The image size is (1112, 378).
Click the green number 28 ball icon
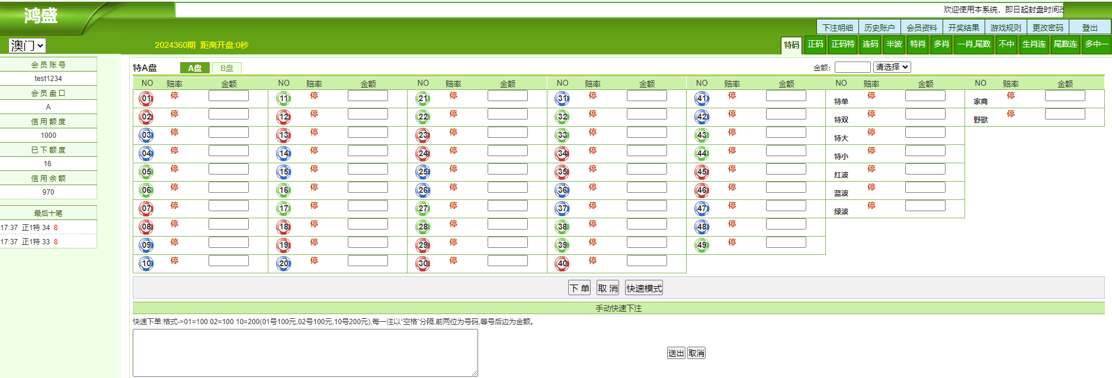pos(423,227)
